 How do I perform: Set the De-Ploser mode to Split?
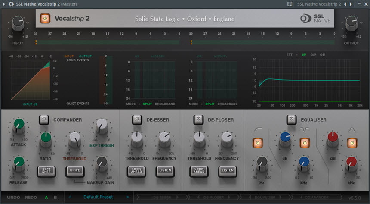pyautogui.click(x=210, y=104)
